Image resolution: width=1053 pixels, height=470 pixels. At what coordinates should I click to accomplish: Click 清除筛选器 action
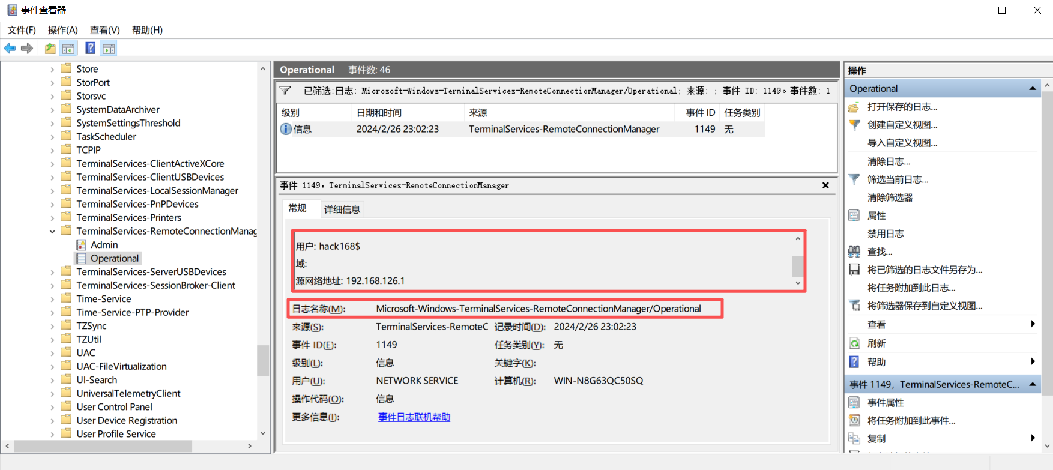890,197
